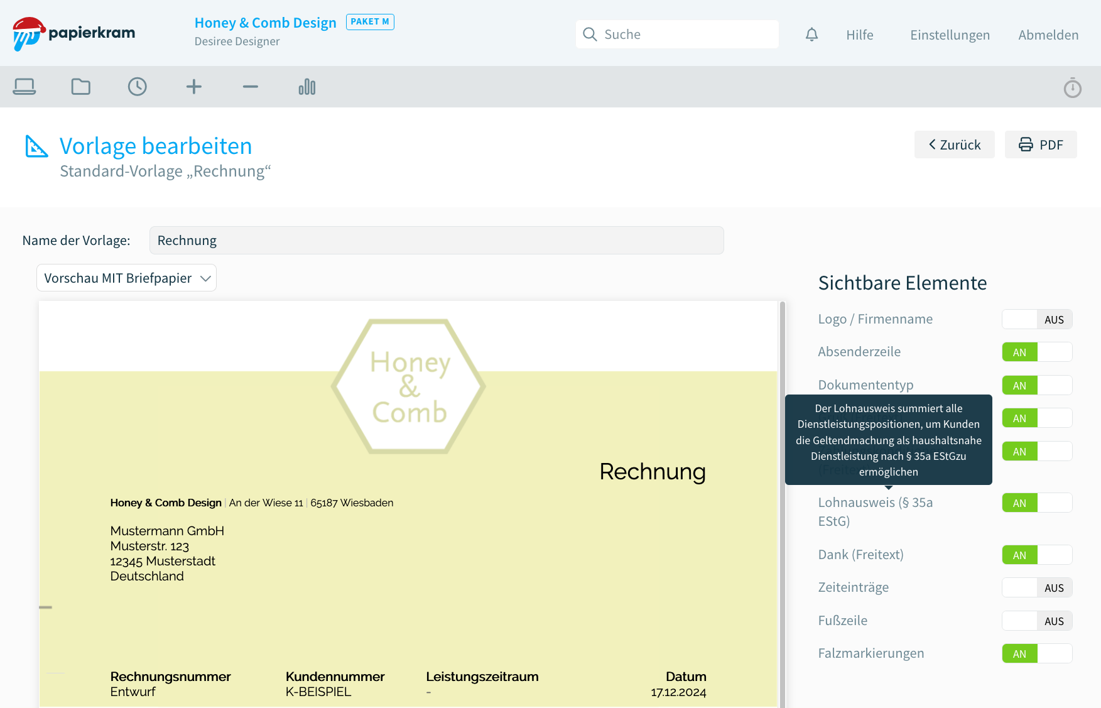Viewport: 1101px width, 708px height.
Task: Disable Lohnausweis (§ 35a EStG) switch
Action: pyautogui.click(x=1037, y=503)
